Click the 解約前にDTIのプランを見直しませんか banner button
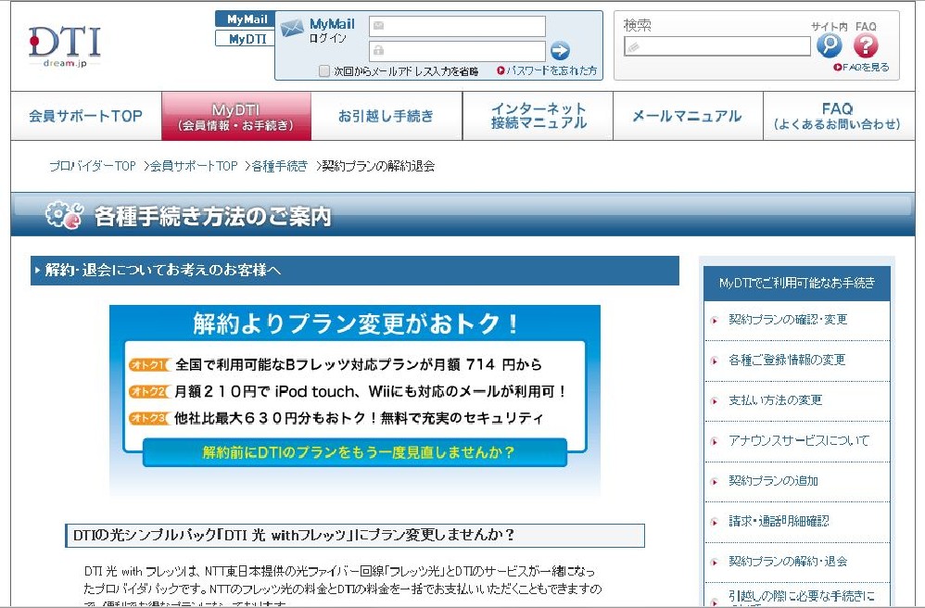925x608 pixels. [358, 452]
